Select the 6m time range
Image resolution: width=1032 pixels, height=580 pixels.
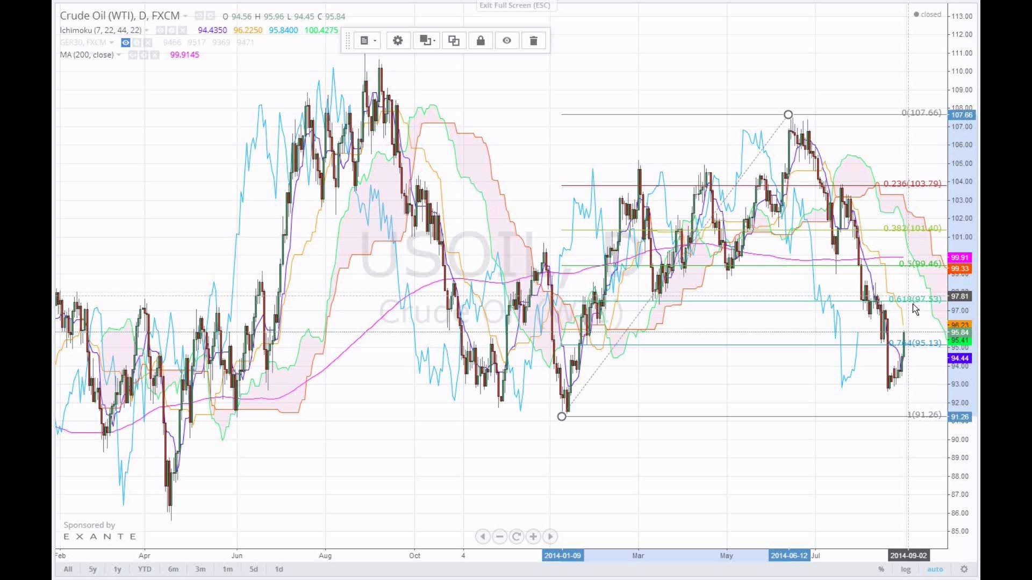point(173,569)
